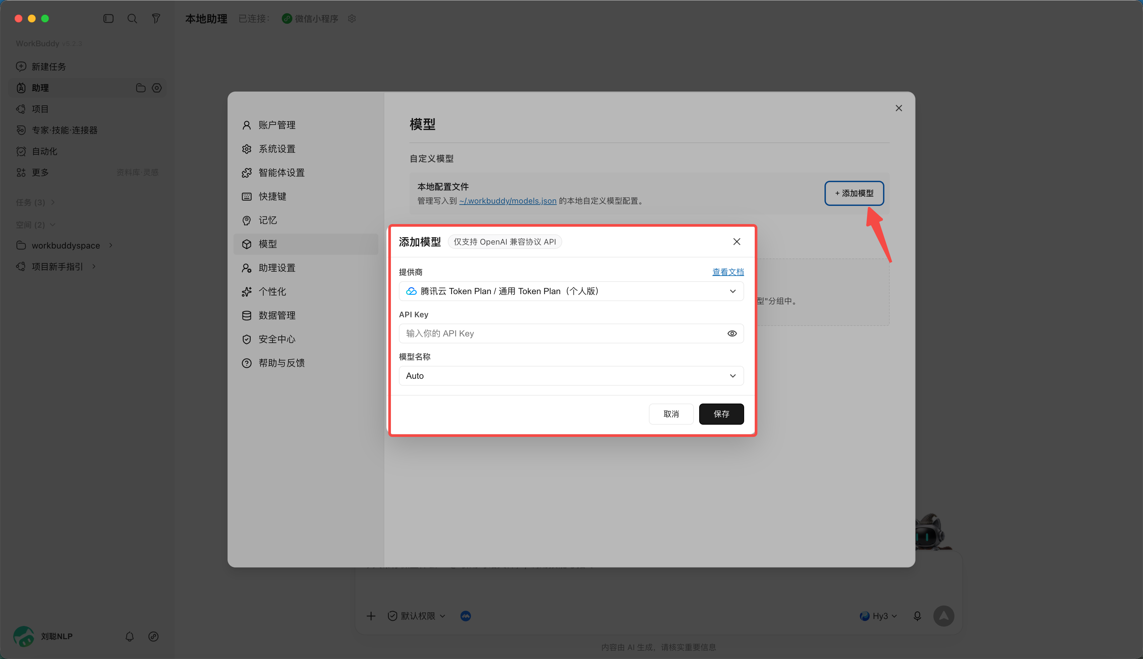The width and height of the screenshot is (1143, 659).
Task: Open the provider dropdown Tencent Cloud Token Plan
Action: click(571, 291)
